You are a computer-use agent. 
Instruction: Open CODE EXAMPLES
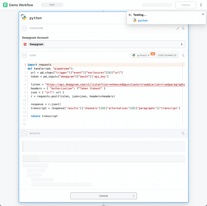167,55
